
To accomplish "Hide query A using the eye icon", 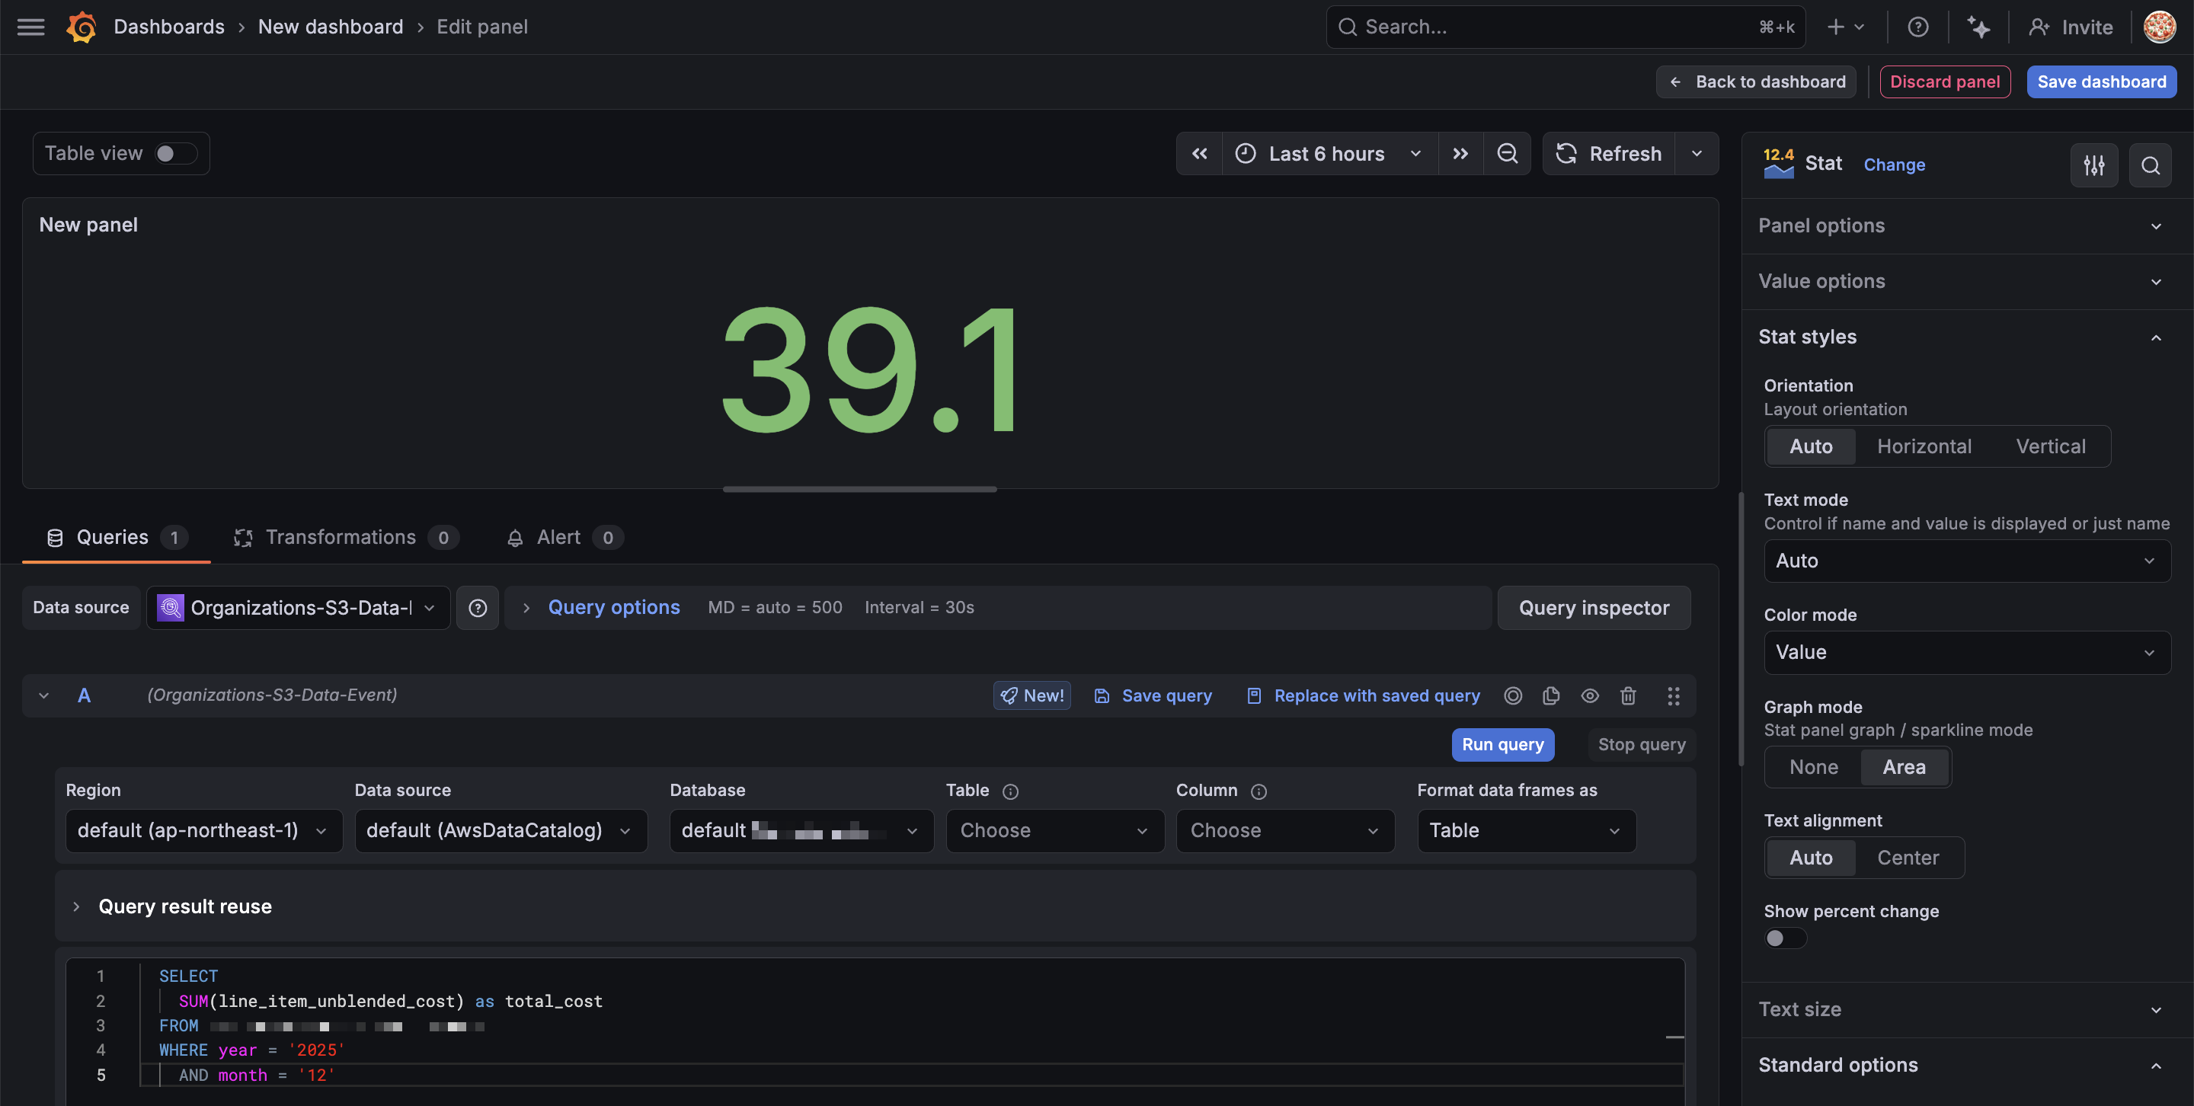I will (1589, 695).
